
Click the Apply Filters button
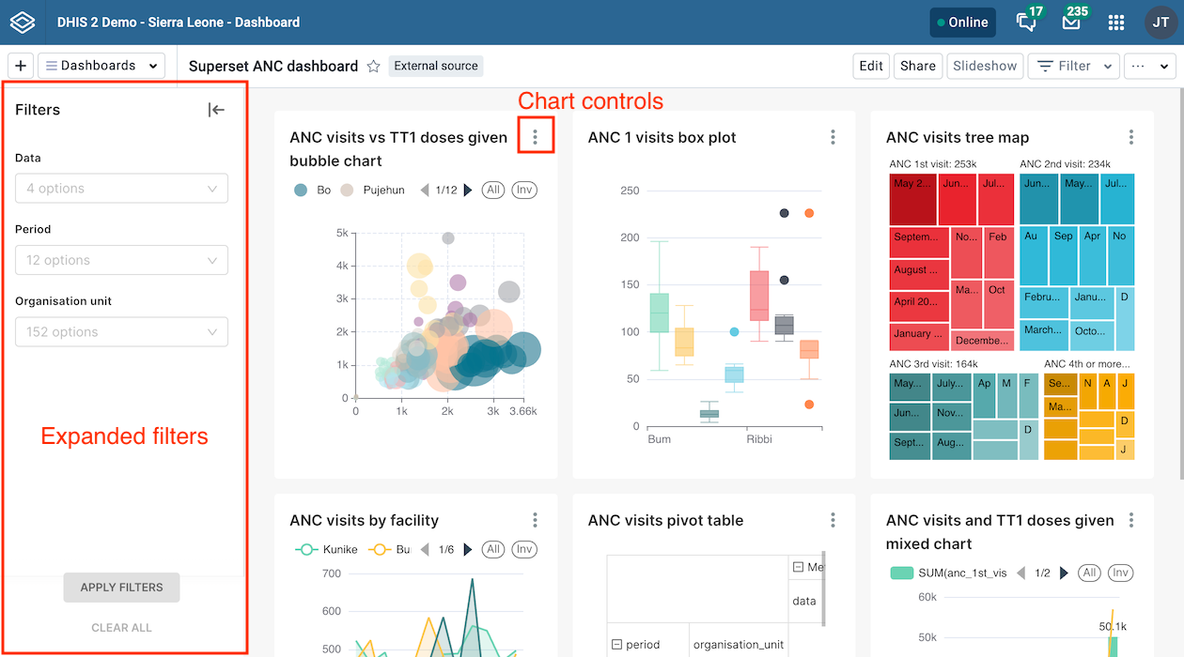click(x=121, y=588)
